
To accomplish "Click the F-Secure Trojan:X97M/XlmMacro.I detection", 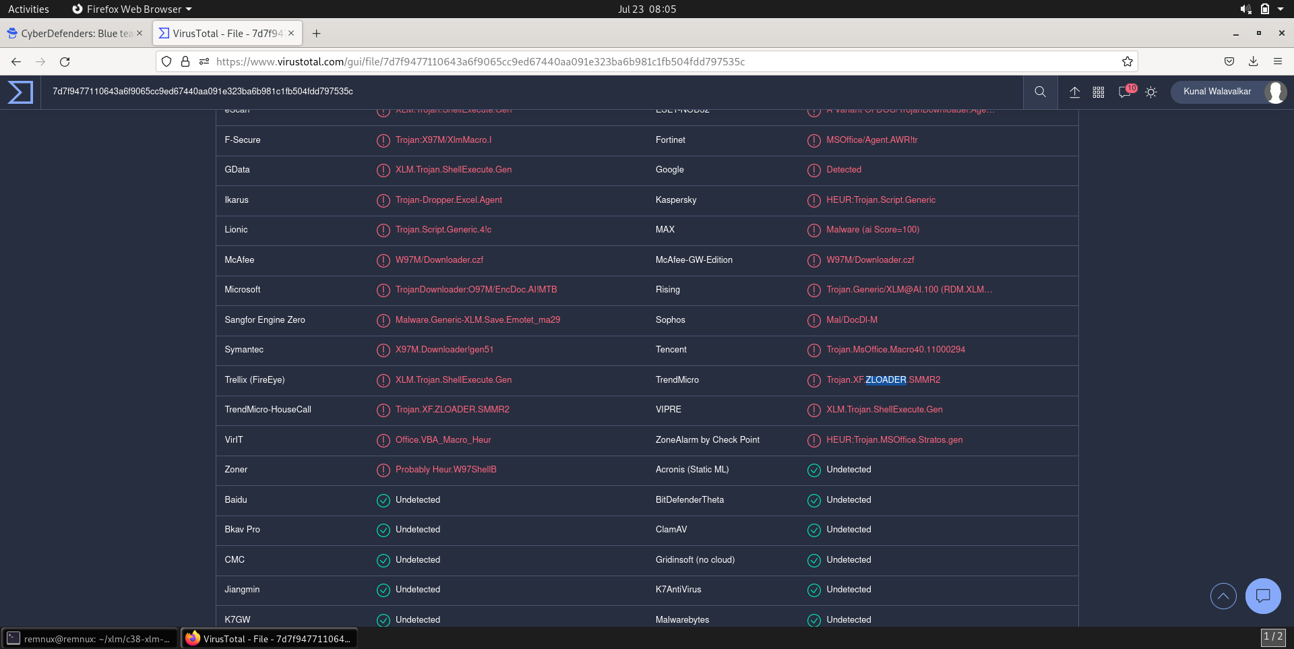I will 443,140.
